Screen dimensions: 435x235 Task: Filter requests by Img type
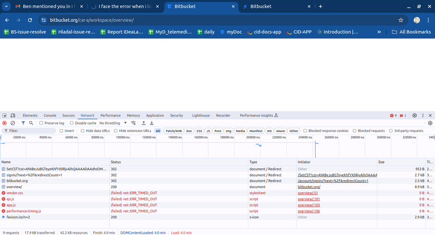click(228, 131)
